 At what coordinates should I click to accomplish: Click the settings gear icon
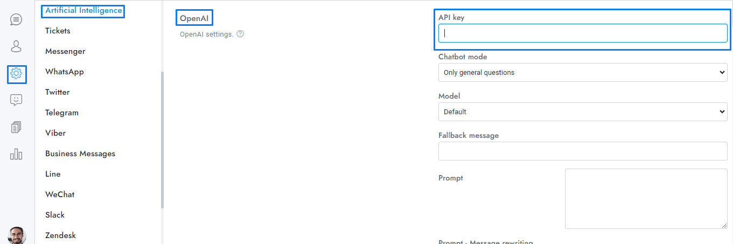click(16, 73)
